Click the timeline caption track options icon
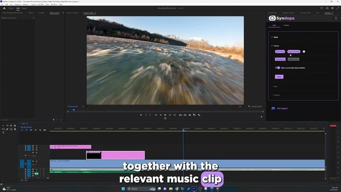 tap(45, 130)
